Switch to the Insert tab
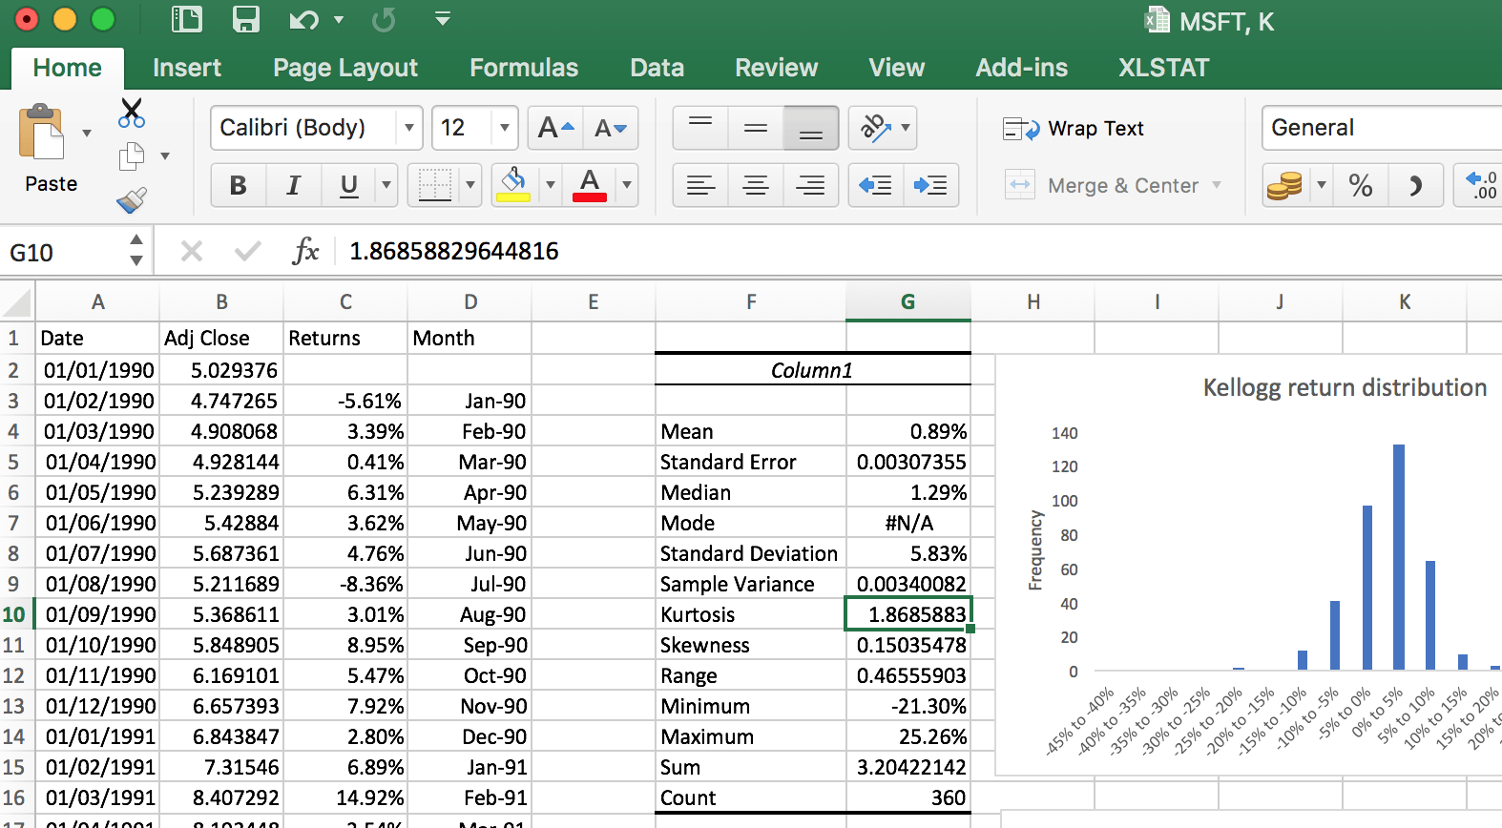 [x=187, y=68]
